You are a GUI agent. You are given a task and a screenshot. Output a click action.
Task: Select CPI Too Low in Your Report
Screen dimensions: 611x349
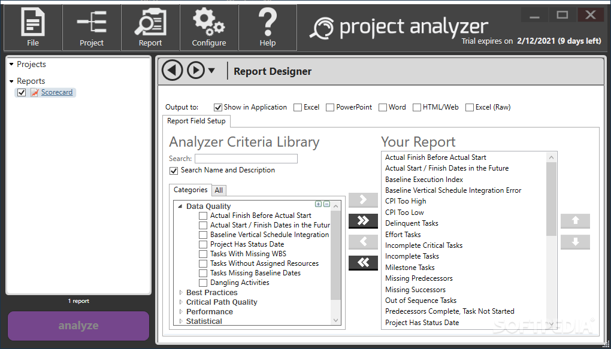[404, 213]
